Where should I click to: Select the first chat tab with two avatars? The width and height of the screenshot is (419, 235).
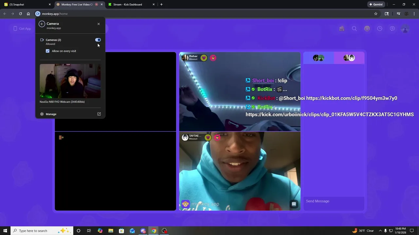point(319,58)
